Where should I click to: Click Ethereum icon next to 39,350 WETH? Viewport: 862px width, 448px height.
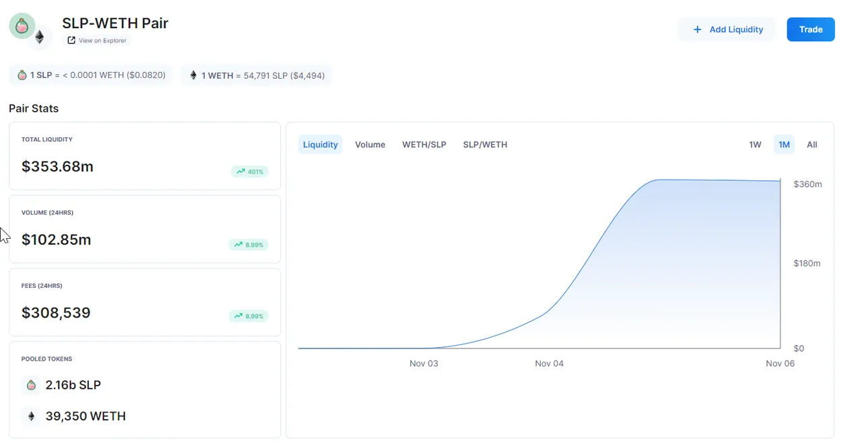coord(31,416)
